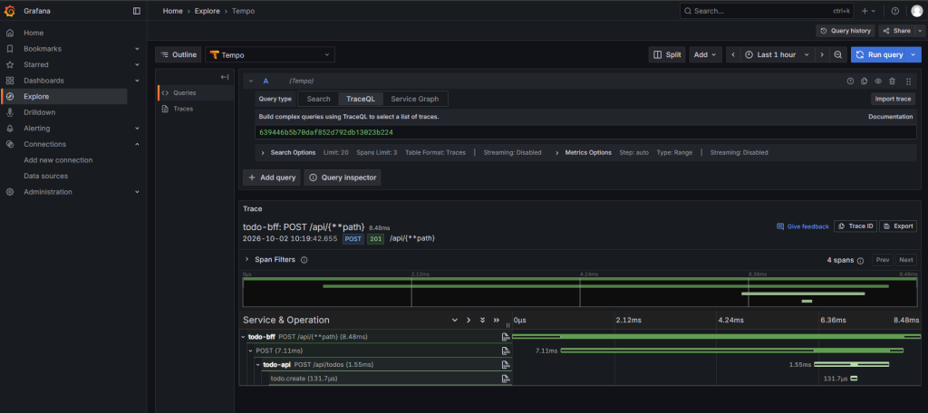This screenshot has height=413, width=928.
Task: Zoom out the time range
Action: [x=838, y=54]
